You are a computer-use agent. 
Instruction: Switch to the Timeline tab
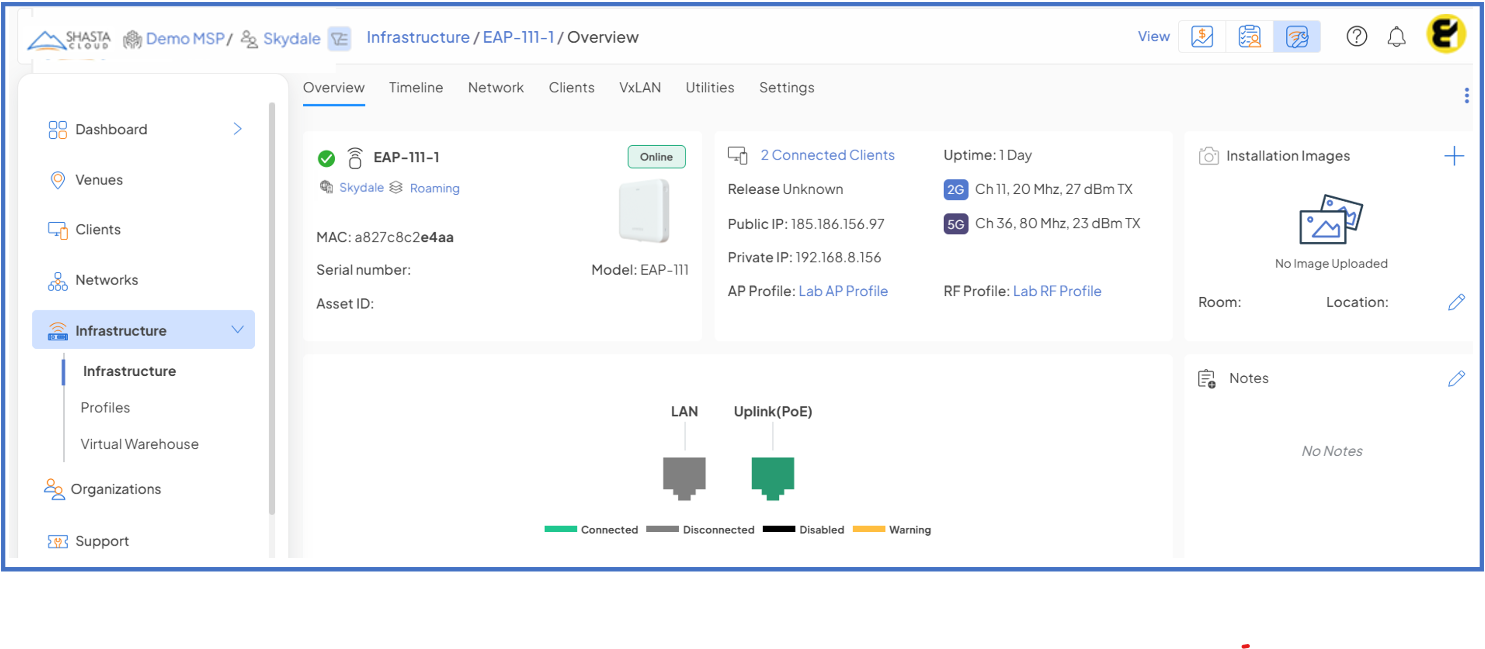416,88
